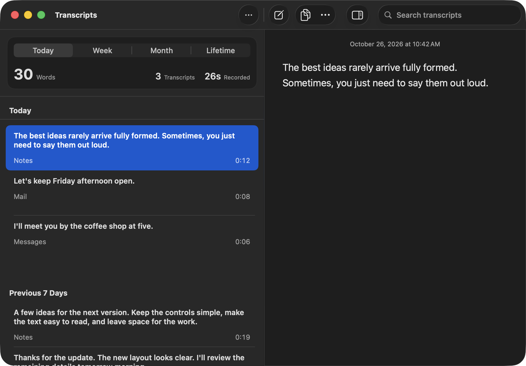Close the Transcripts window
The width and height of the screenshot is (526, 366).
click(15, 15)
